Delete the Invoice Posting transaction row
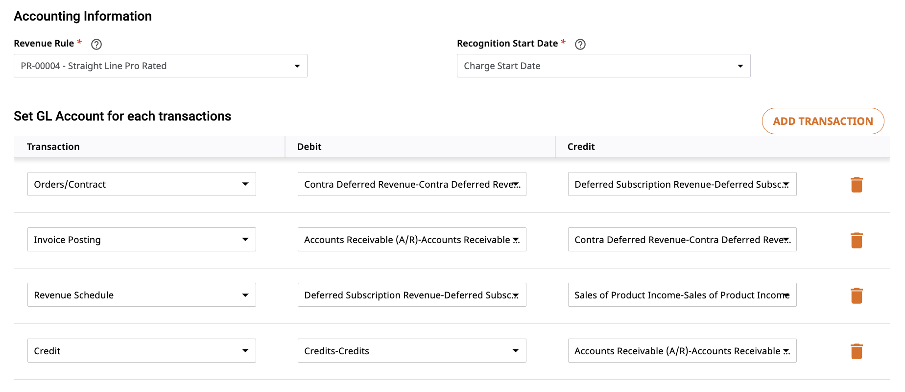The image size is (905, 392). pyautogui.click(x=857, y=240)
